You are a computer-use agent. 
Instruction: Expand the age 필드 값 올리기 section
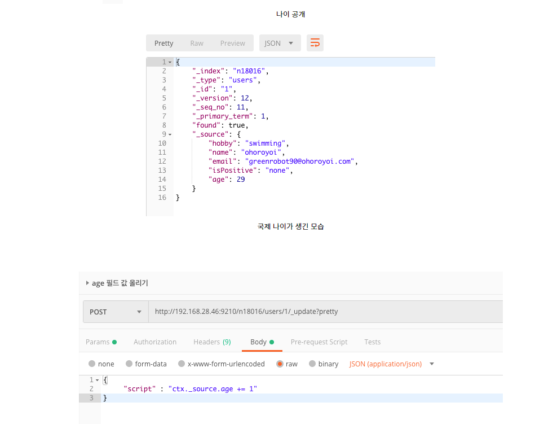pyautogui.click(x=87, y=283)
